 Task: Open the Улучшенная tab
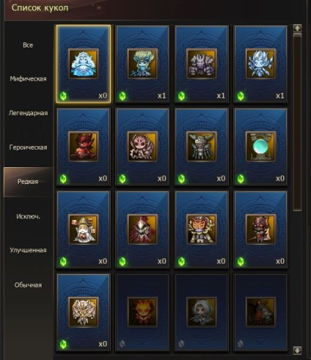pos(28,250)
